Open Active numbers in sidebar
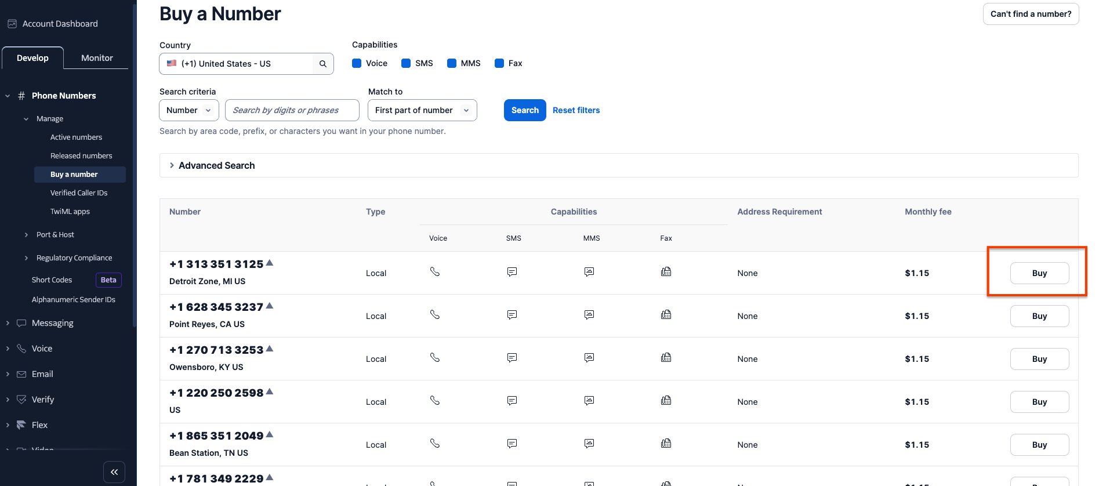The image size is (1099, 486). click(x=76, y=137)
